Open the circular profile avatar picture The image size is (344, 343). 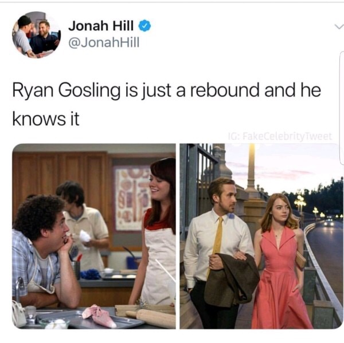(37, 34)
